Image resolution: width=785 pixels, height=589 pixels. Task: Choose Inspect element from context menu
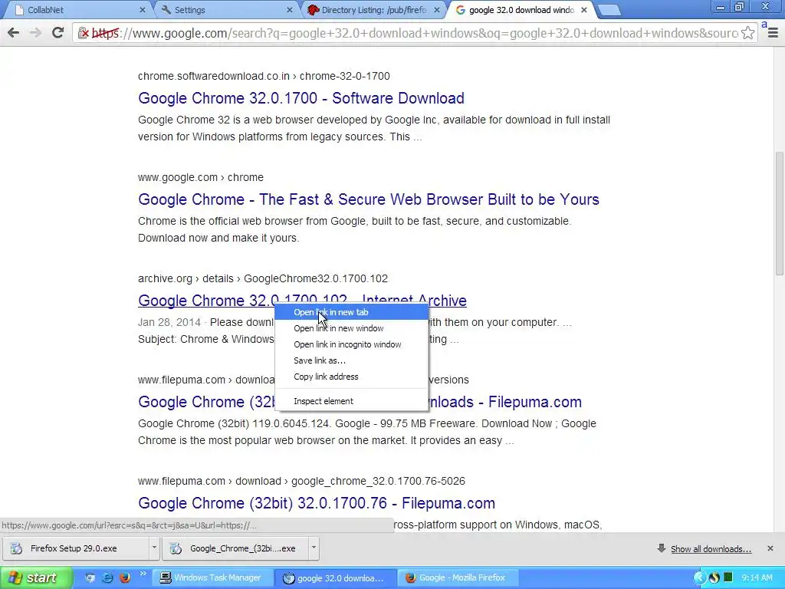click(352, 400)
